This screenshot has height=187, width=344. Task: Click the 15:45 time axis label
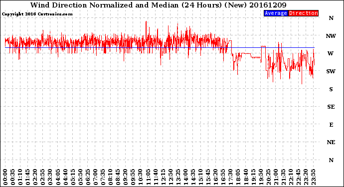pyautogui.click(x=208, y=177)
